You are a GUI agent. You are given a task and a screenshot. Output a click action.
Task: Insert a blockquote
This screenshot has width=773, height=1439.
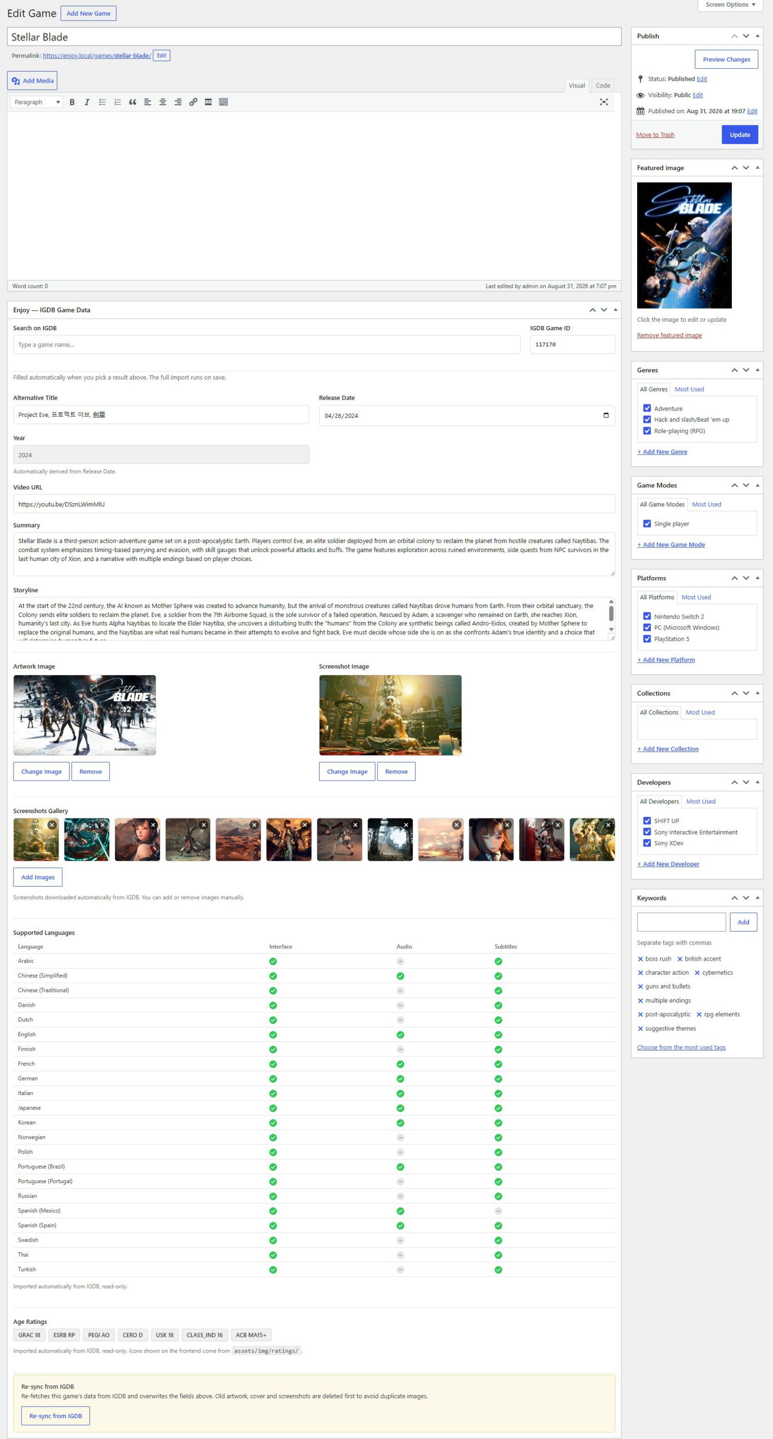click(132, 102)
